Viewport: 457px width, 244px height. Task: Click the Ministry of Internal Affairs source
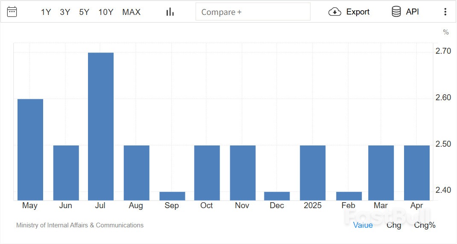(80, 225)
